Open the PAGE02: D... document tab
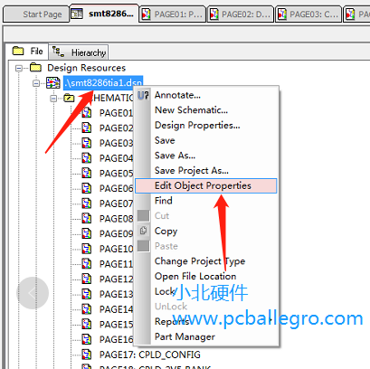The height and width of the screenshot is (369, 370). (241, 14)
